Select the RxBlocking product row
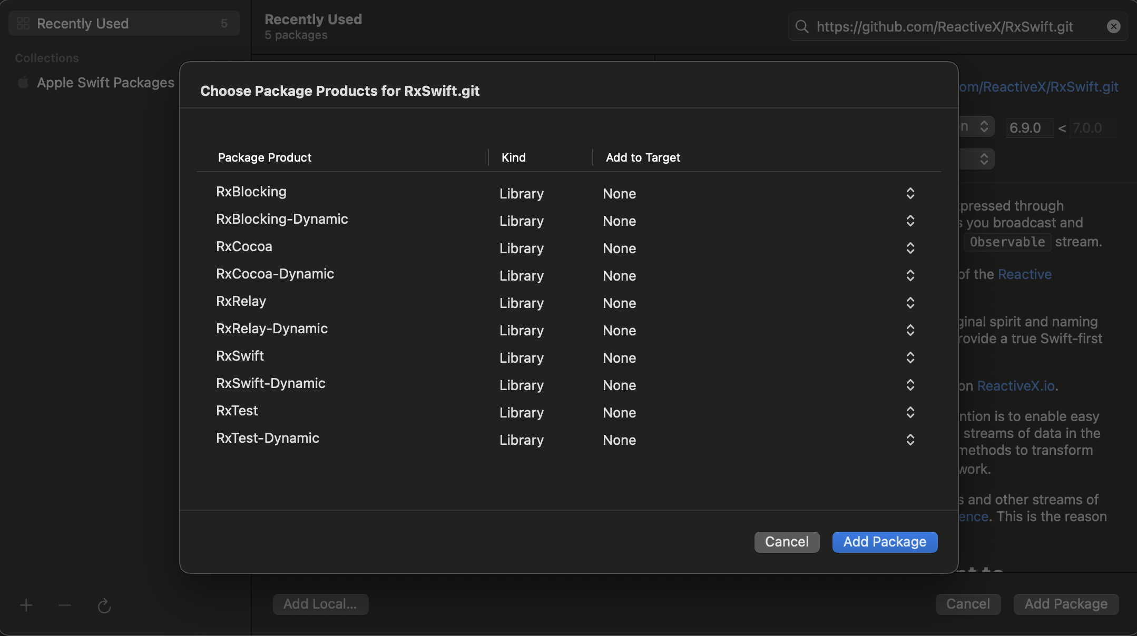1137x636 pixels. [x=568, y=193]
